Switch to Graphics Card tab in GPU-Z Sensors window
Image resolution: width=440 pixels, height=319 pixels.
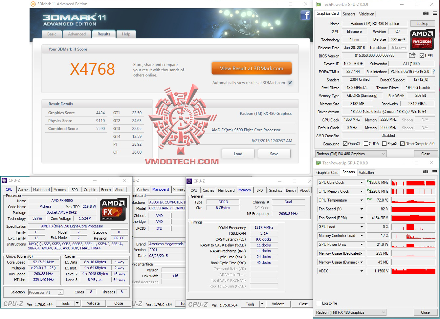327,173
